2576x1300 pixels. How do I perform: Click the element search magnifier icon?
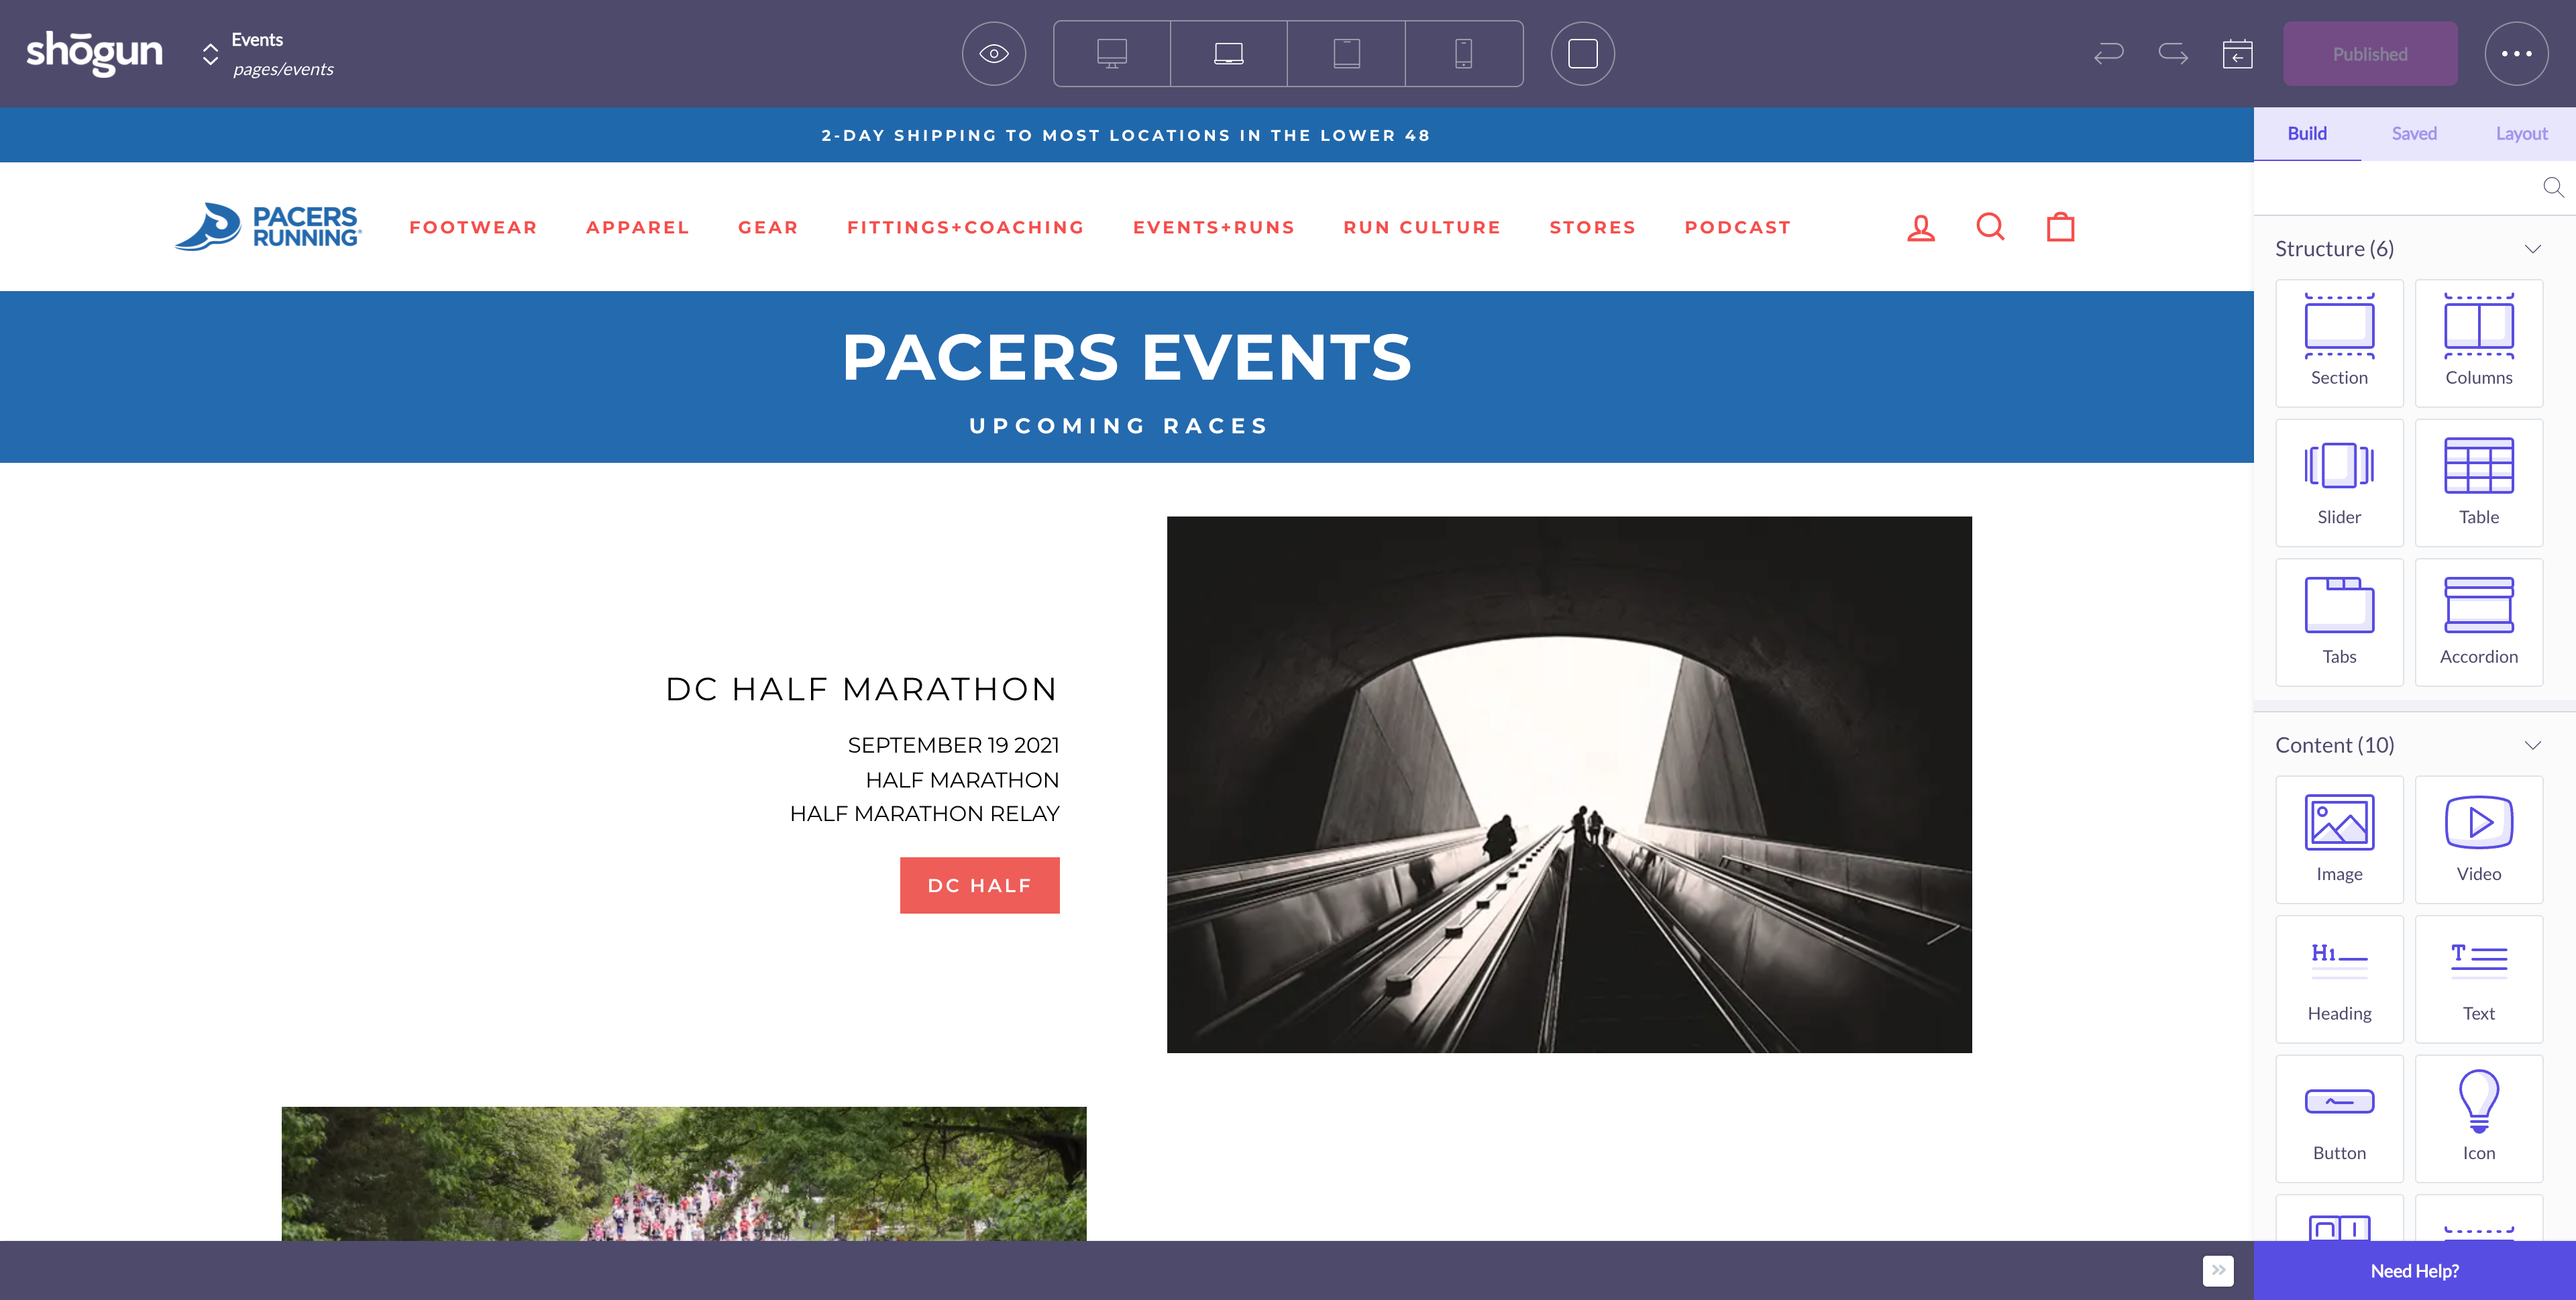click(2553, 188)
